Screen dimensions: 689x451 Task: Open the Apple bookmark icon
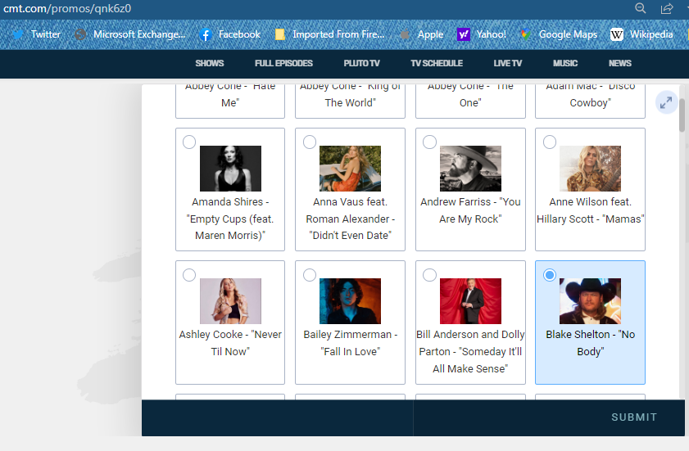(406, 34)
